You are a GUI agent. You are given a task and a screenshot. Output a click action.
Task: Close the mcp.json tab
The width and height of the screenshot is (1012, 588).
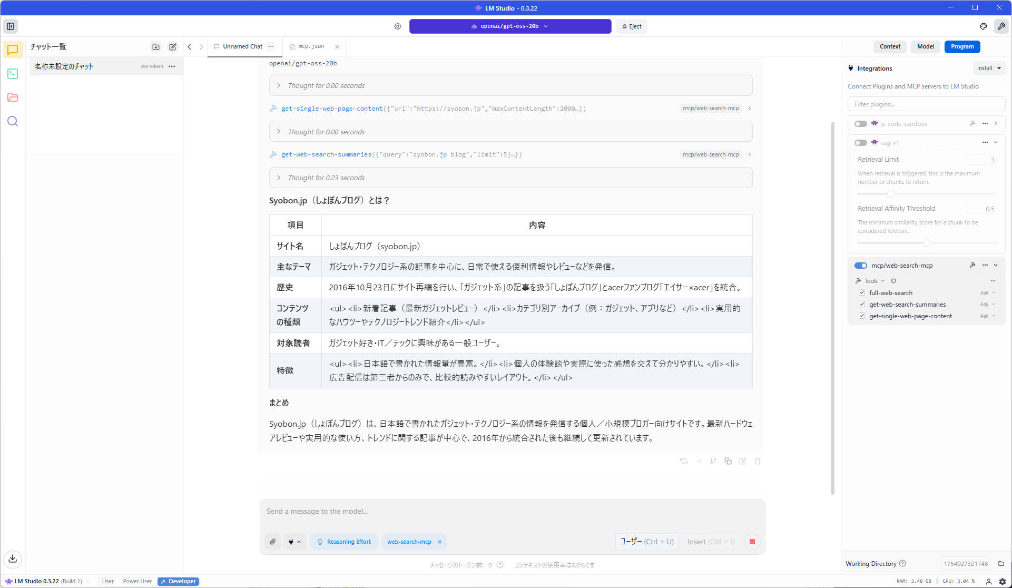pos(337,47)
